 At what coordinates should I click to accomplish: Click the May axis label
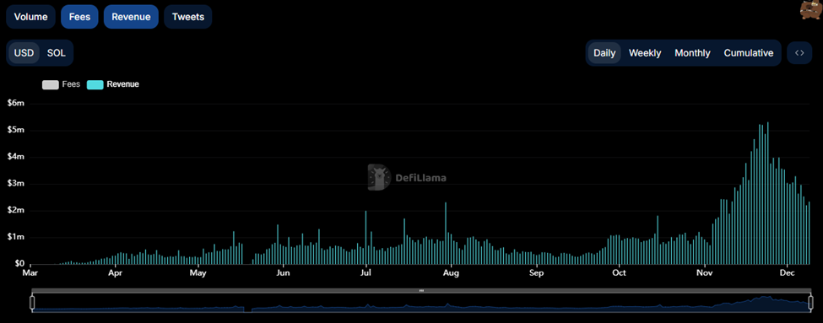point(198,273)
